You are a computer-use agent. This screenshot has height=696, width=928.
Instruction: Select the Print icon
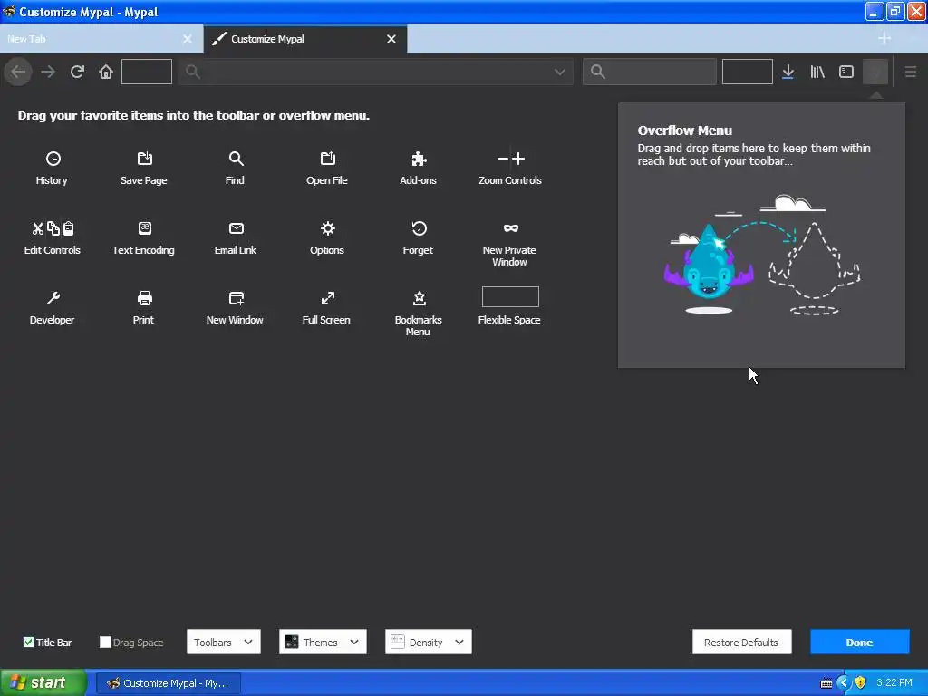(x=144, y=298)
